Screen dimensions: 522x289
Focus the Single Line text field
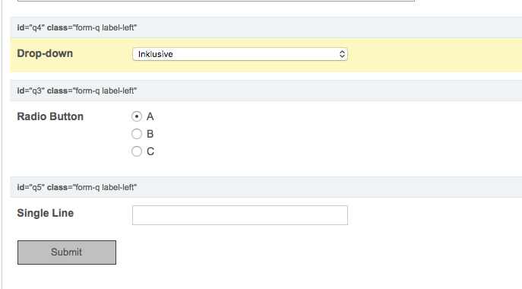239,215
